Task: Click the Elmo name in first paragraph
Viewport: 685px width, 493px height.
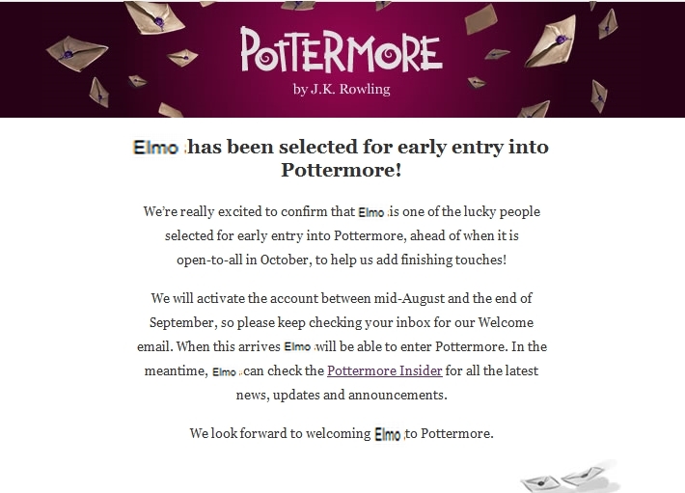Action: [370, 212]
